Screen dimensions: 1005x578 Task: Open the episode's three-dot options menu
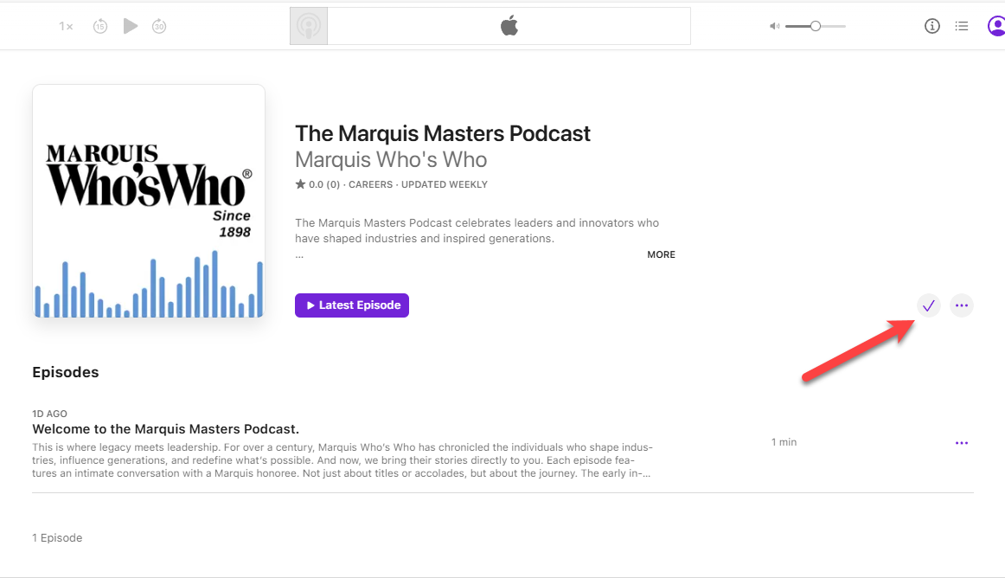coord(962,443)
